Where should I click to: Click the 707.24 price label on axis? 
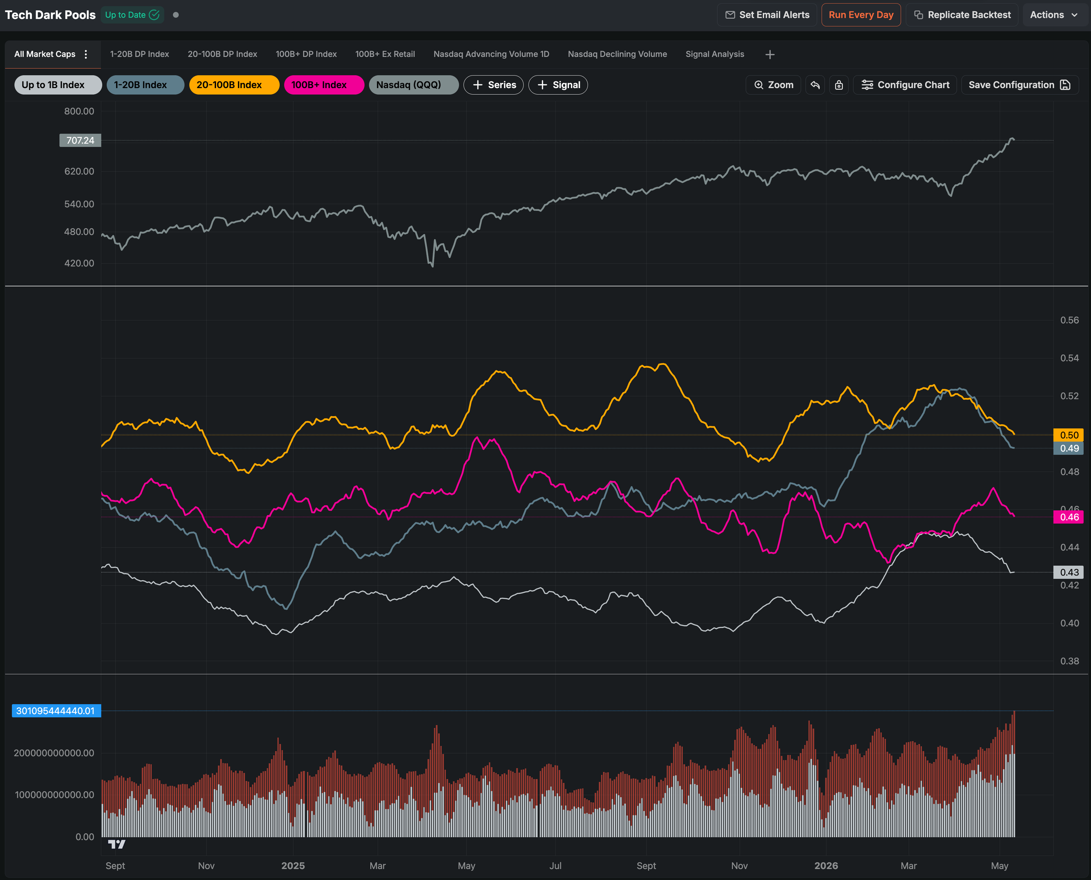80,140
